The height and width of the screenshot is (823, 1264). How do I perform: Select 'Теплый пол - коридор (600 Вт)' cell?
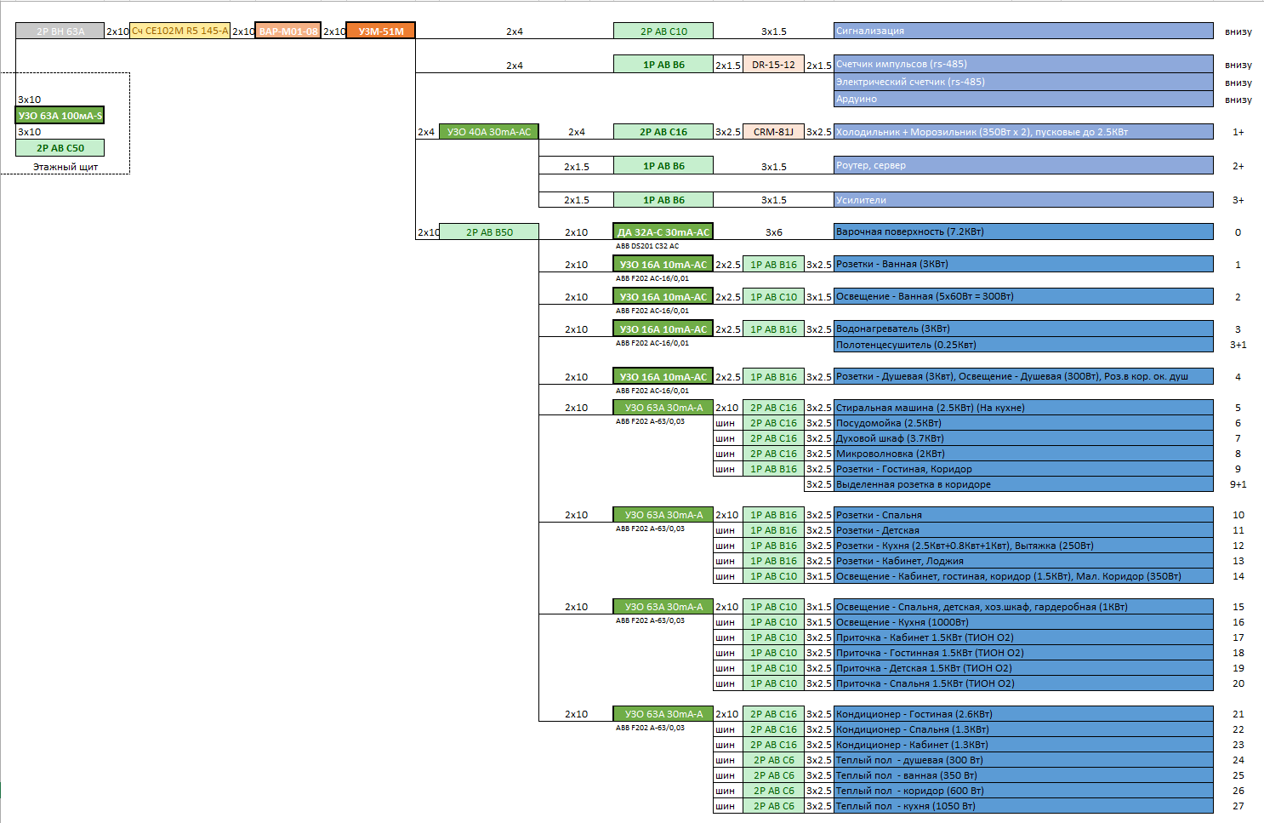(1024, 791)
